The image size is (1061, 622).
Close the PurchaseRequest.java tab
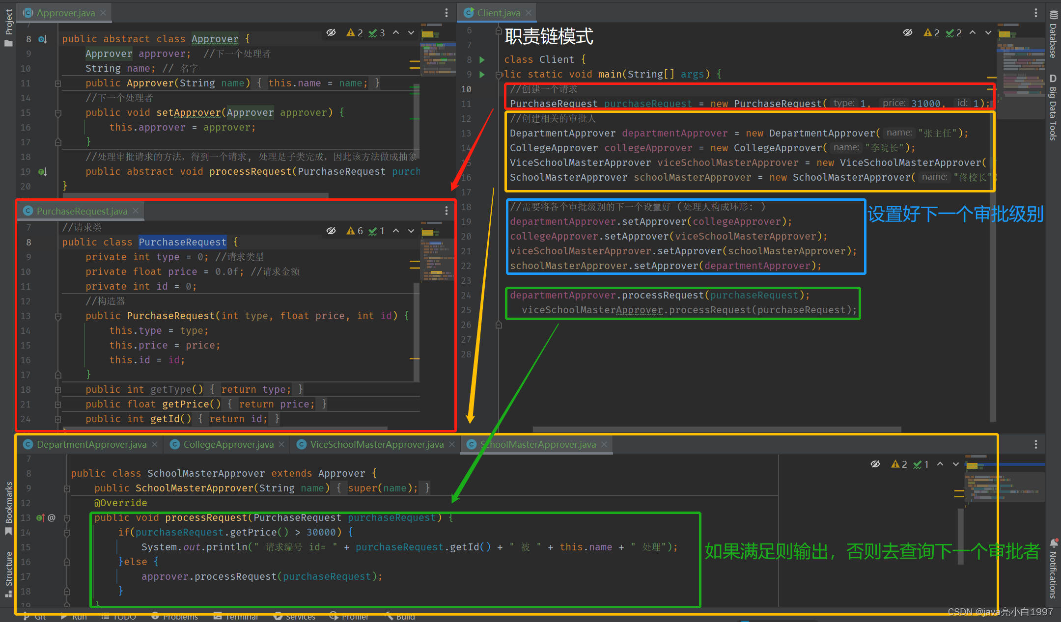click(x=136, y=211)
